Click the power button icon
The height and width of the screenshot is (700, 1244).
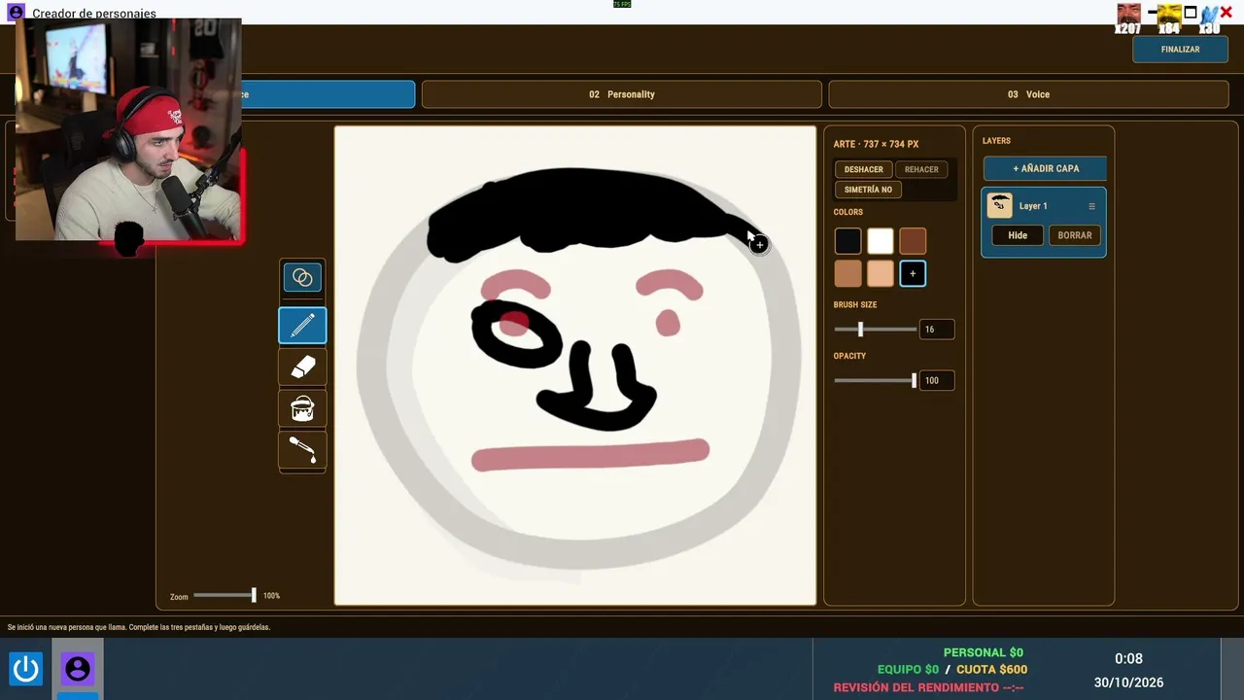(25, 669)
